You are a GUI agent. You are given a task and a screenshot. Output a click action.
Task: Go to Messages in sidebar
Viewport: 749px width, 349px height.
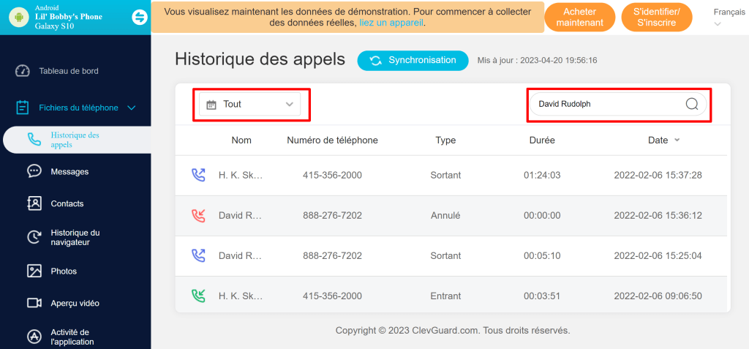click(x=69, y=171)
